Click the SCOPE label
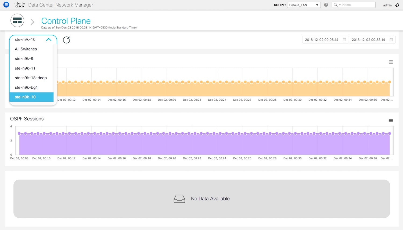This screenshot has height=230, width=403. click(280, 5)
